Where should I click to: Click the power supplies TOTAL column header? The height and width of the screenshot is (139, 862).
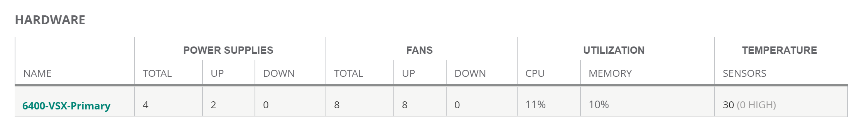pyautogui.click(x=157, y=73)
